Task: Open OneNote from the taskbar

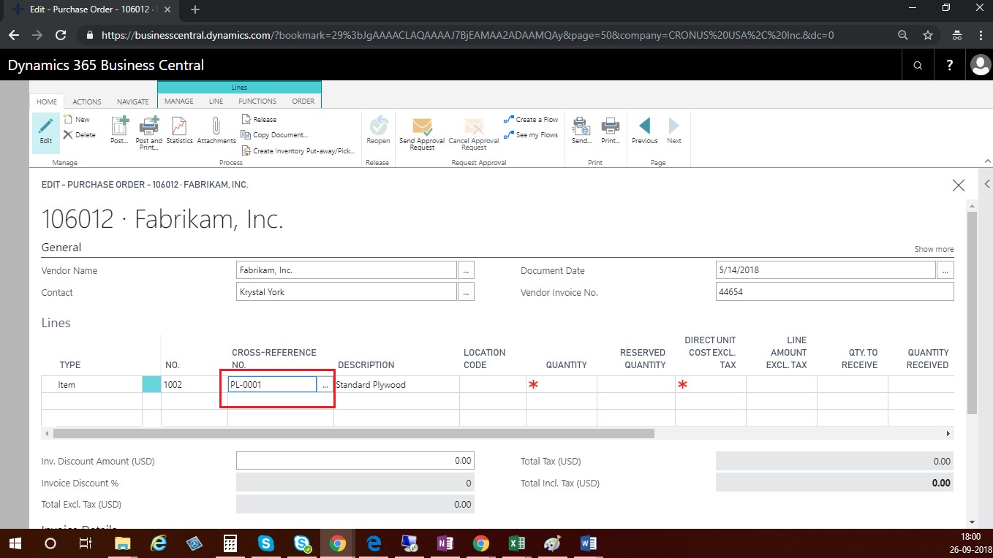Action: (445, 543)
